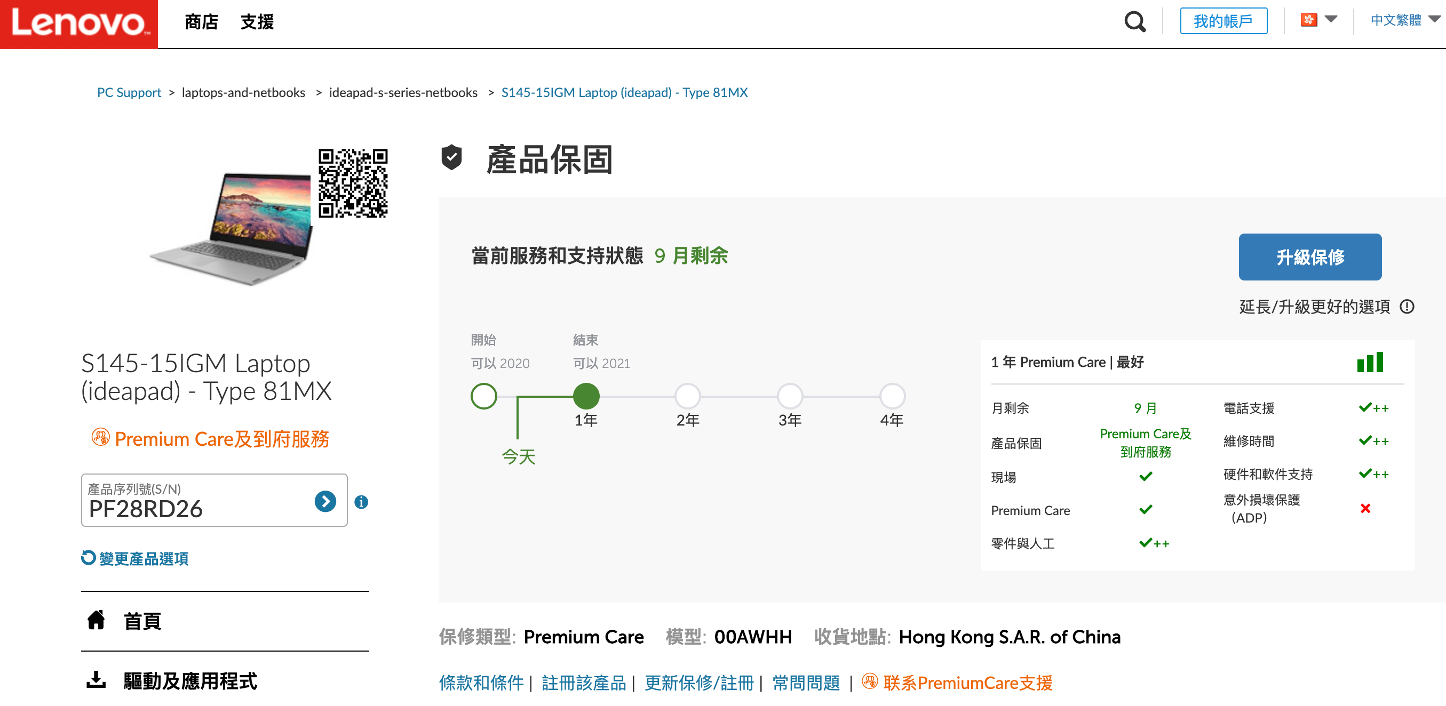The width and height of the screenshot is (1446, 706).
Task: Click the warranty start timeline marker
Action: [x=483, y=396]
